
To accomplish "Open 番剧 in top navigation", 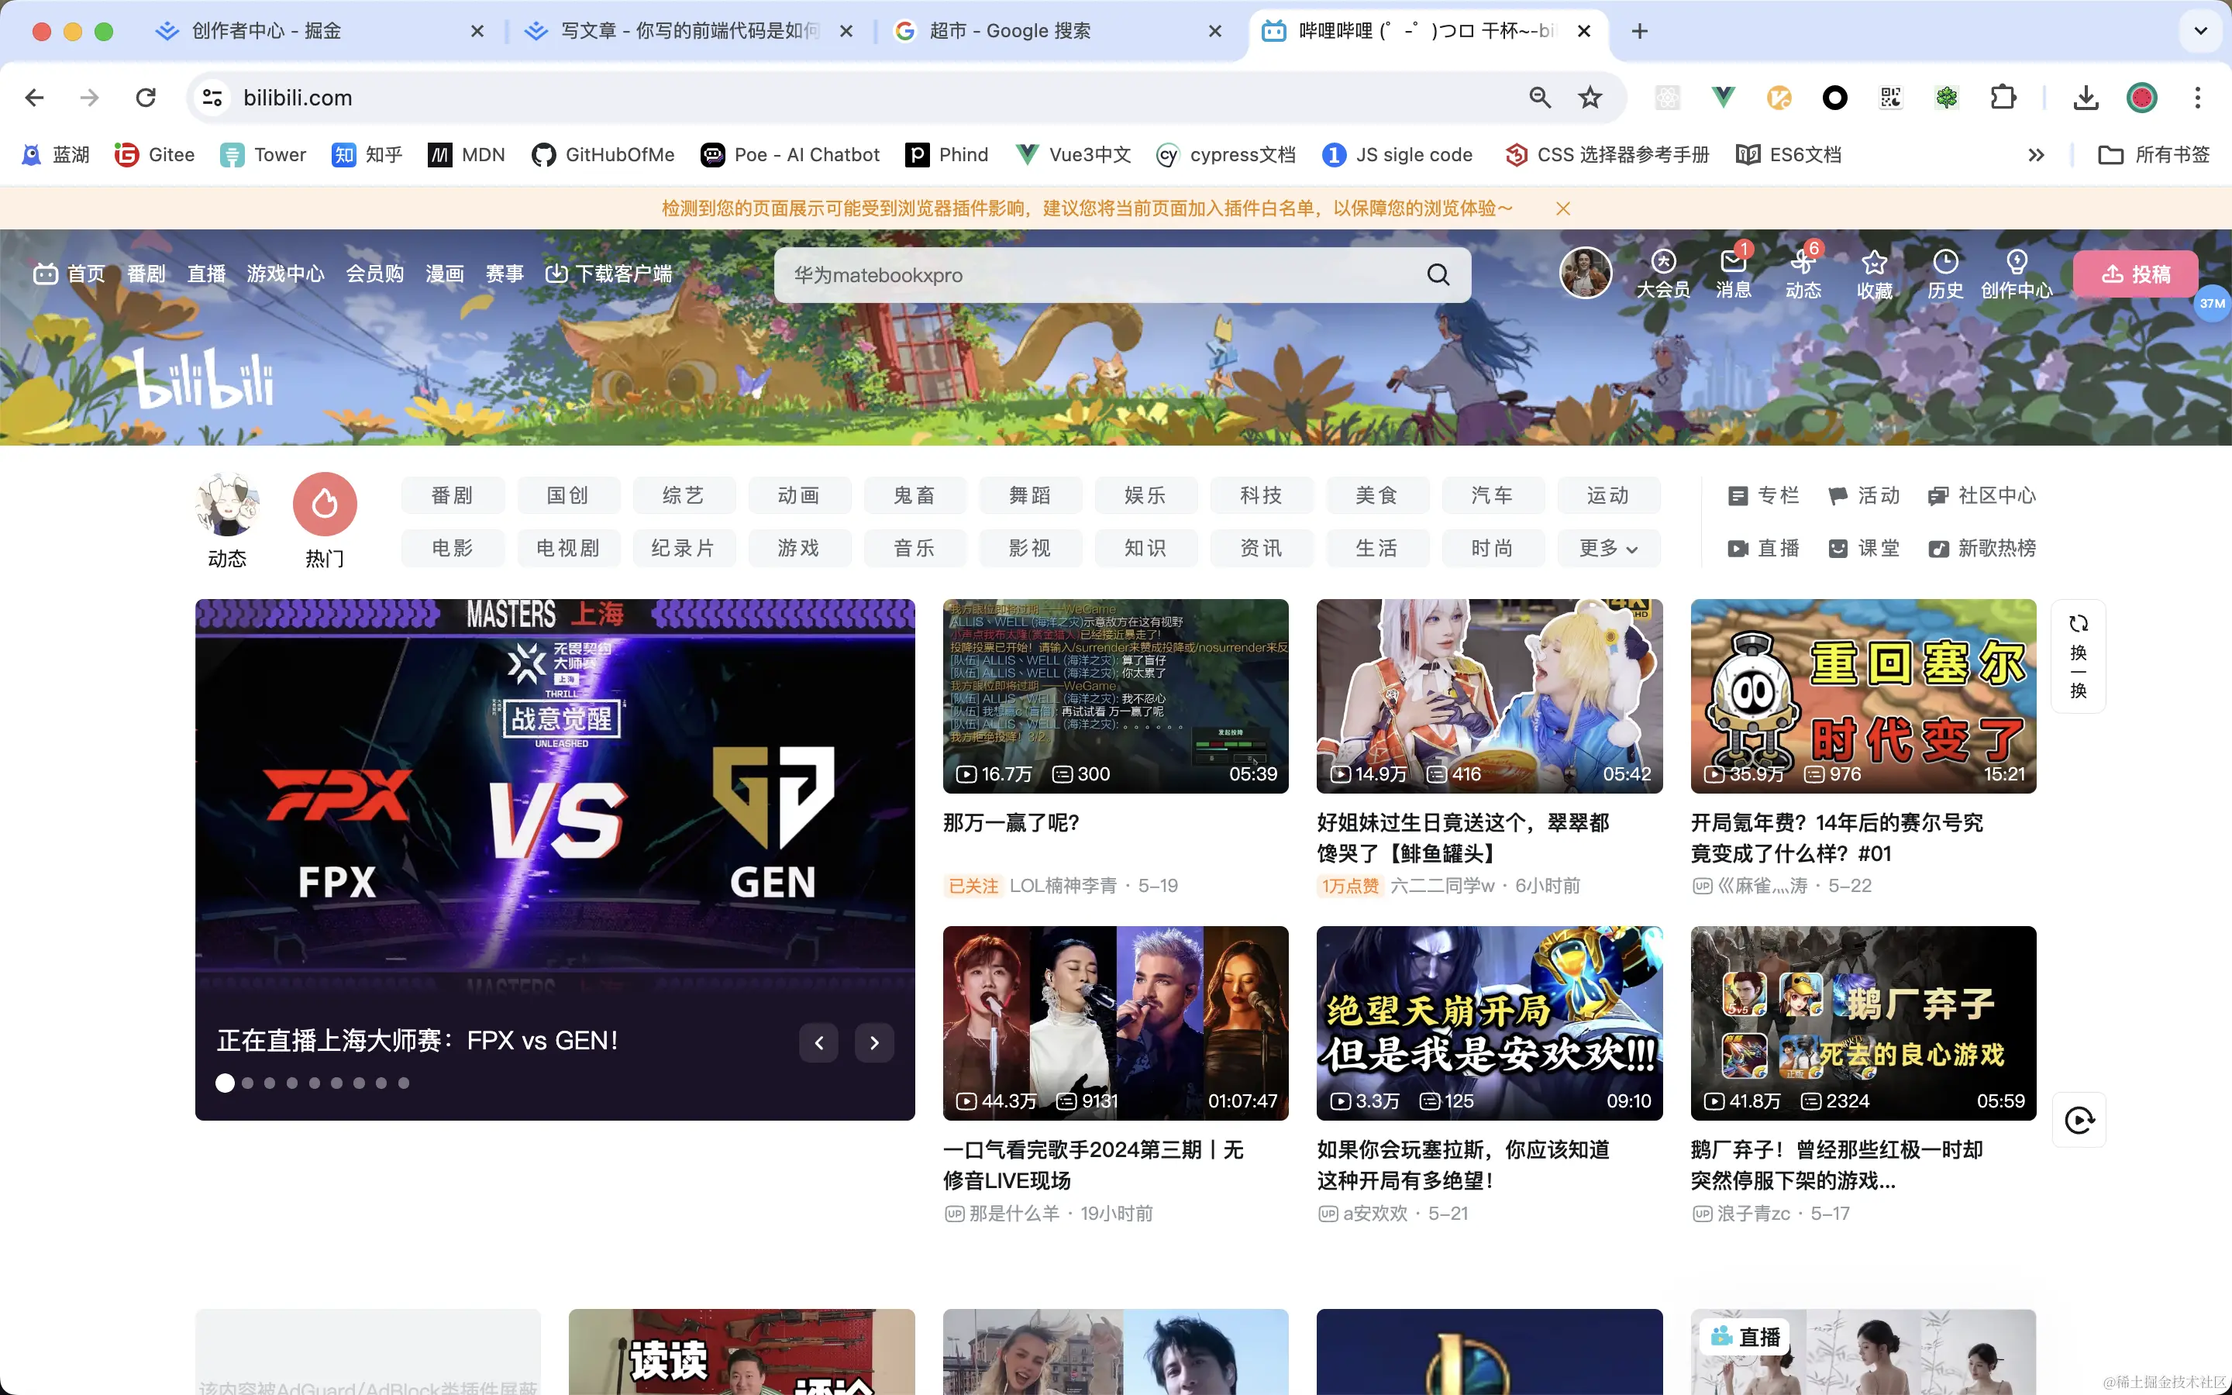I will [146, 274].
